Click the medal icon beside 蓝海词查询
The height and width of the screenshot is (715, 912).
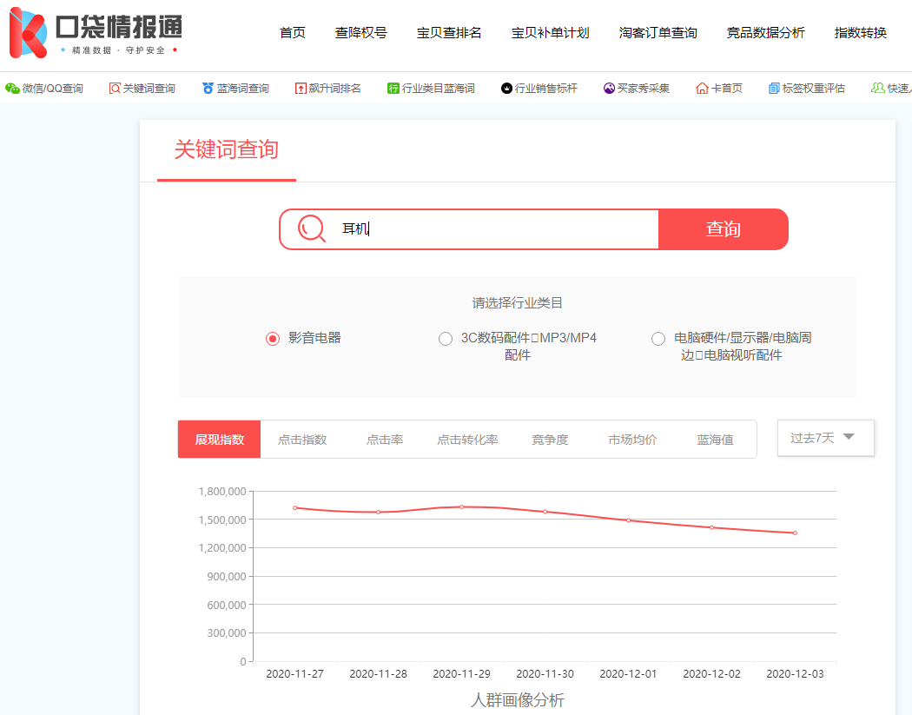tap(208, 89)
